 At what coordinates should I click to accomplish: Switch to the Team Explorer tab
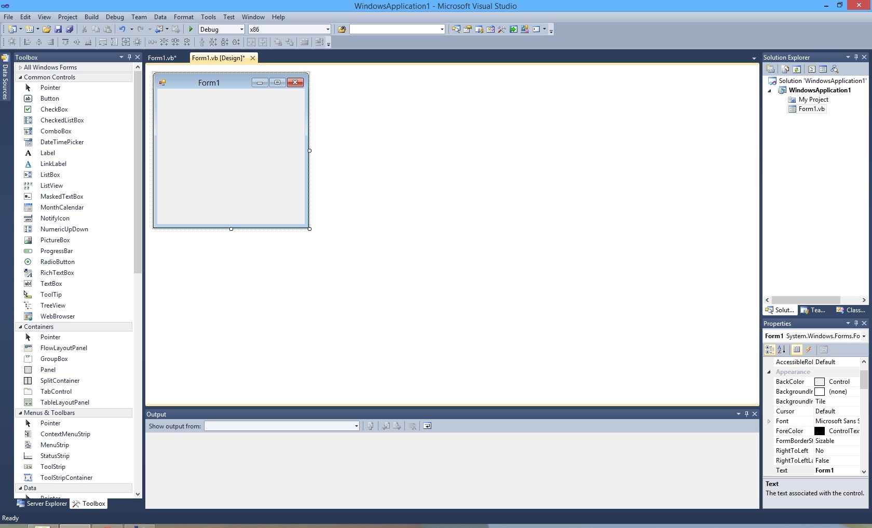813,310
